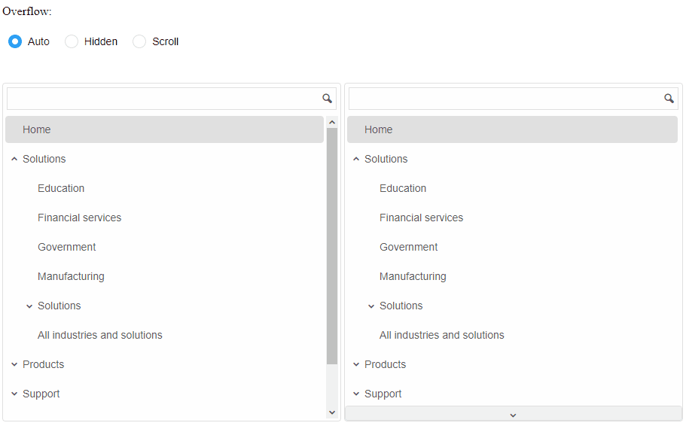Open Financial services in right panel
This screenshot has width=686, height=429.
click(421, 218)
